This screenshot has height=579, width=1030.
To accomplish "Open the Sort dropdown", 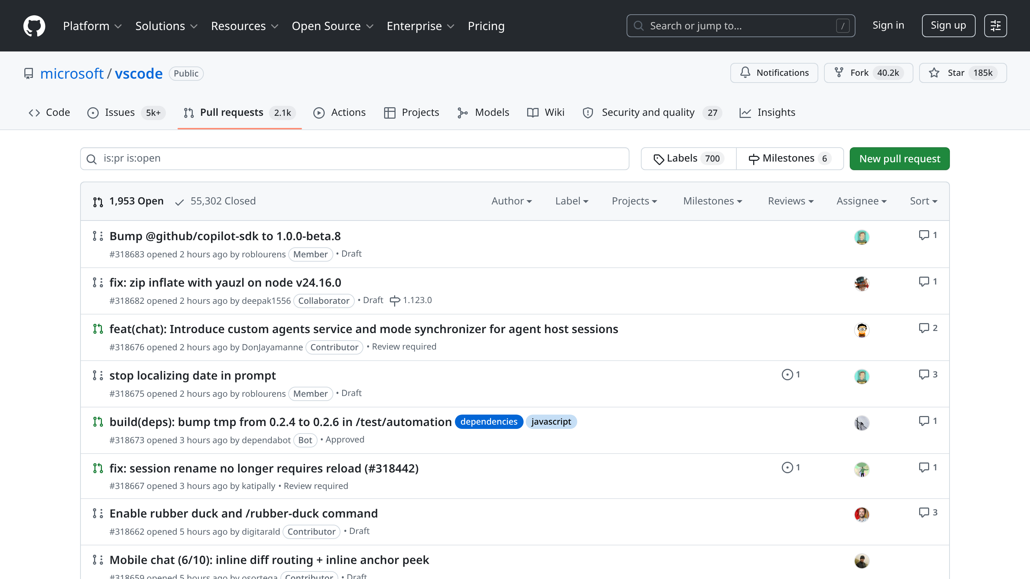I will (924, 201).
